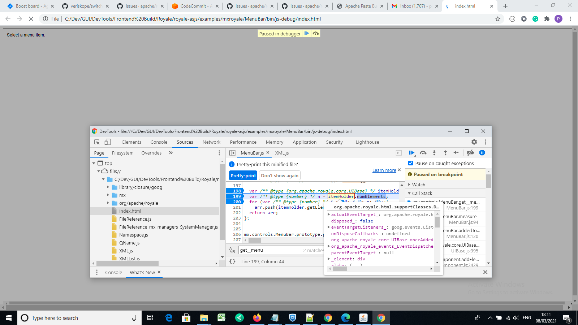Open the Network panel

click(211, 142)
